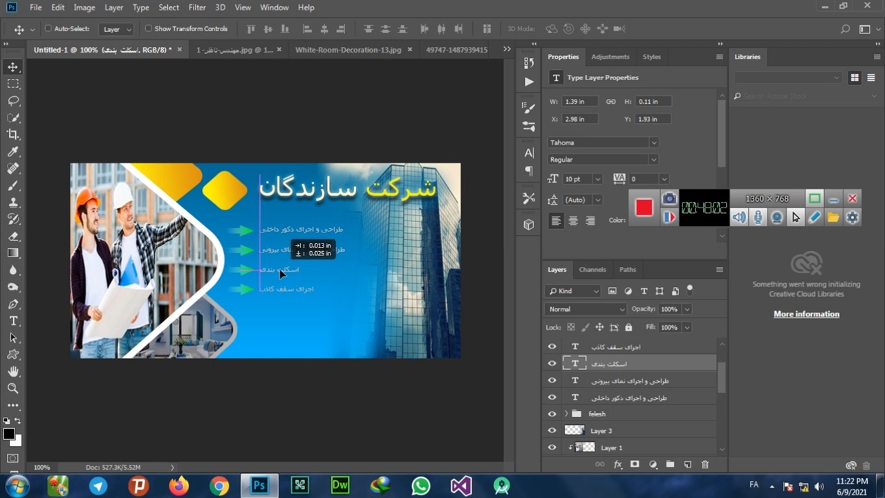Select the Crop tool
This screenshot has width=885, height=498.
coord(13,135)
